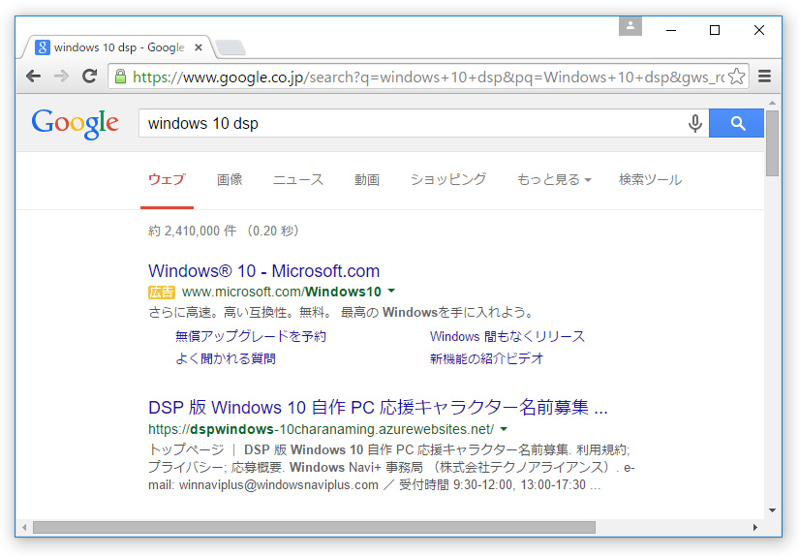Go back with the browser back arrow
This screenshot has height=556, width=799.
(x=34, y=77)
